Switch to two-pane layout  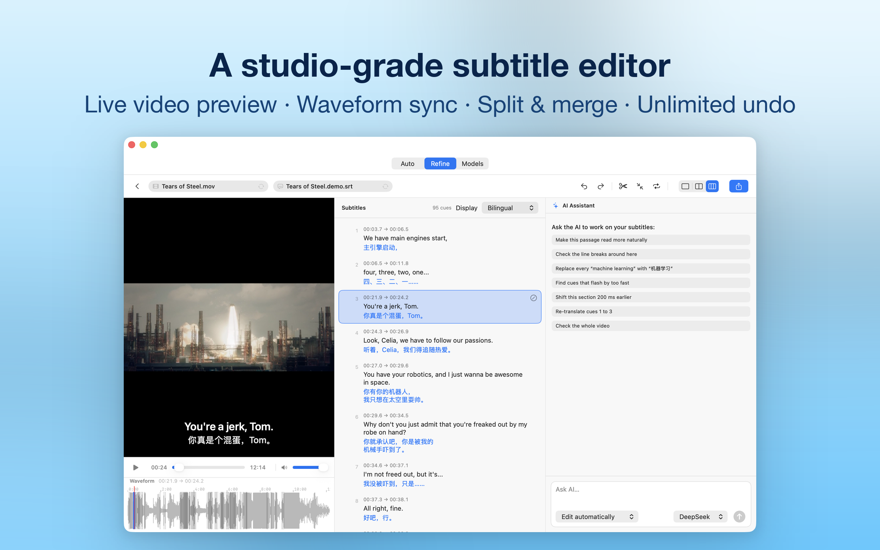(698, 186)
